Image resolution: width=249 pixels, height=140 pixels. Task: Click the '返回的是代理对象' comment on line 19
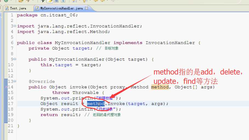107,115
